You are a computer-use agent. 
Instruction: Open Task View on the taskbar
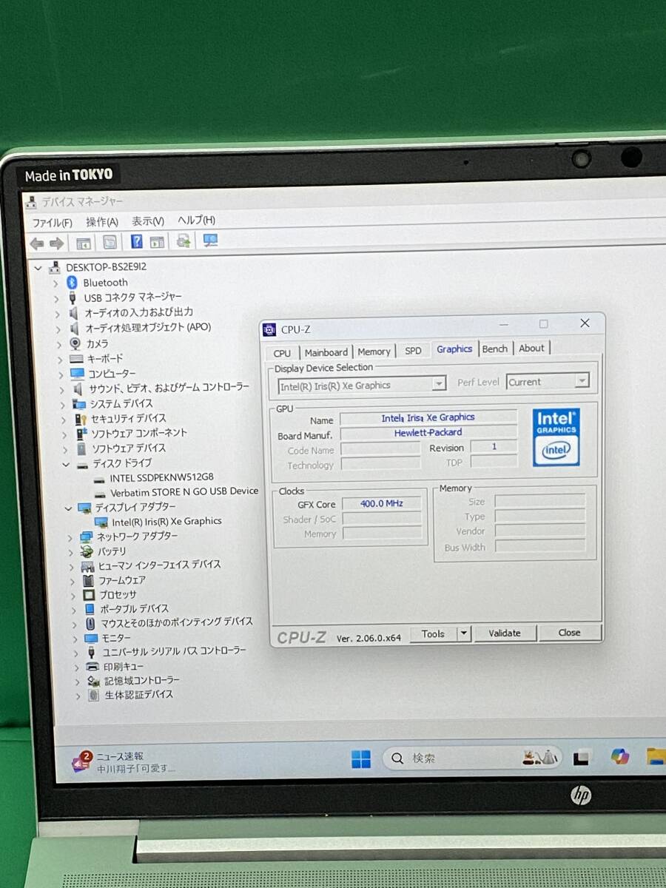point(582,758)
